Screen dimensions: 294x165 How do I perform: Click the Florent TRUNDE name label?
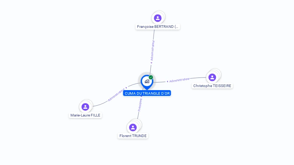133,136
